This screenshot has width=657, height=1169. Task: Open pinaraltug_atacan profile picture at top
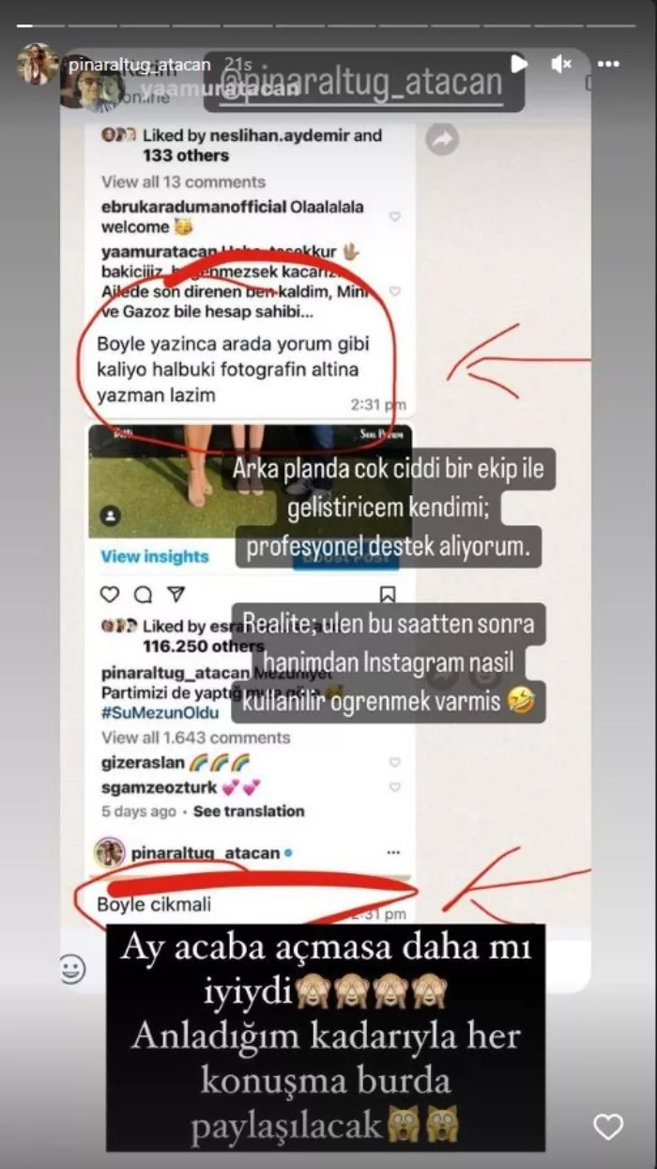(38, 64)
